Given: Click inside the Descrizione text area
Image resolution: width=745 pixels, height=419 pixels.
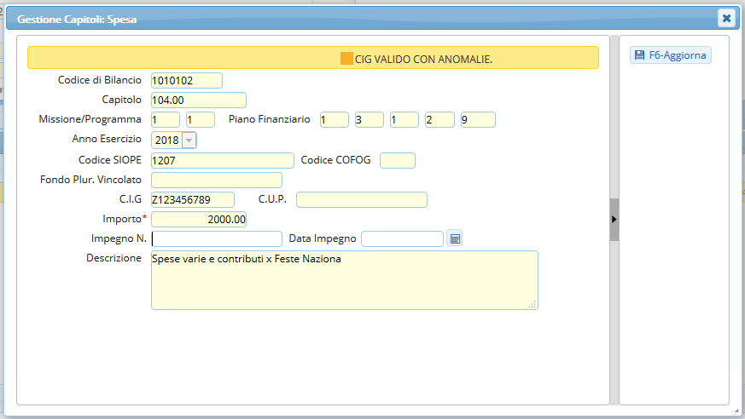Looking at the screenshot, I should click(344, 280).
